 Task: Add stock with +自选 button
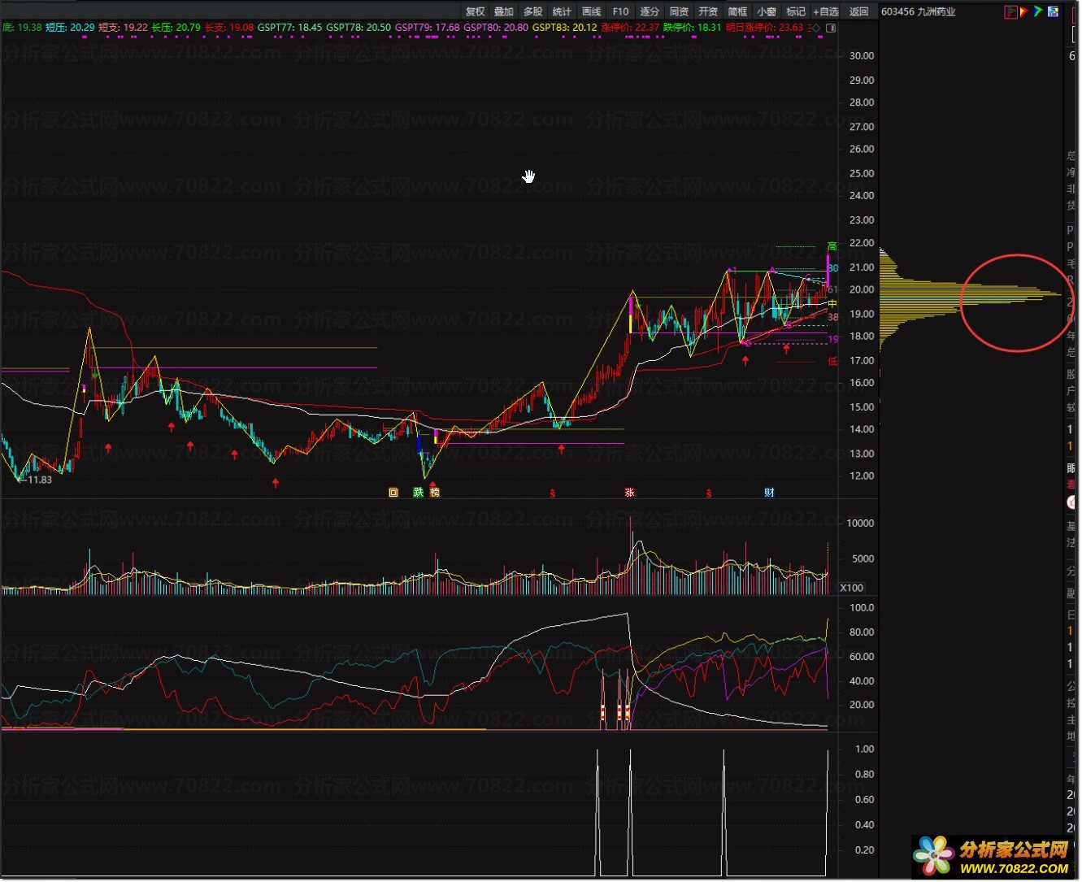[x=826, y=11]
